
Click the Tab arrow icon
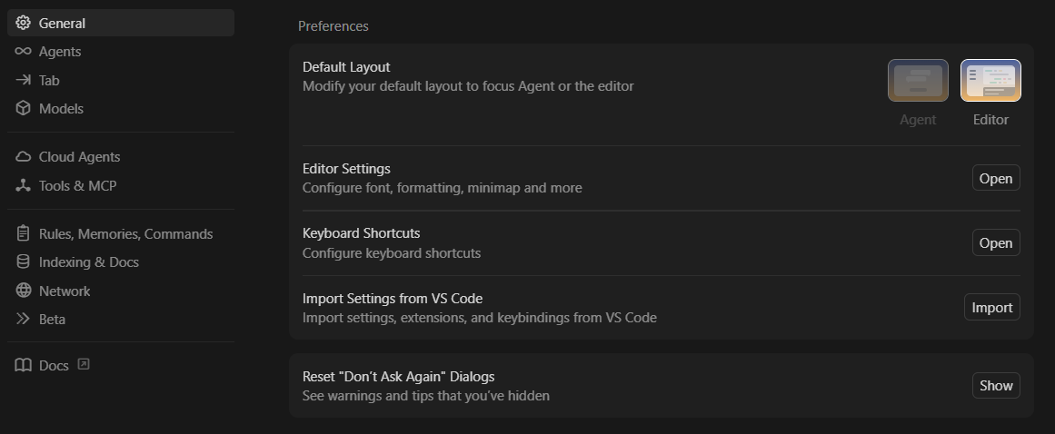coord(23,80)
